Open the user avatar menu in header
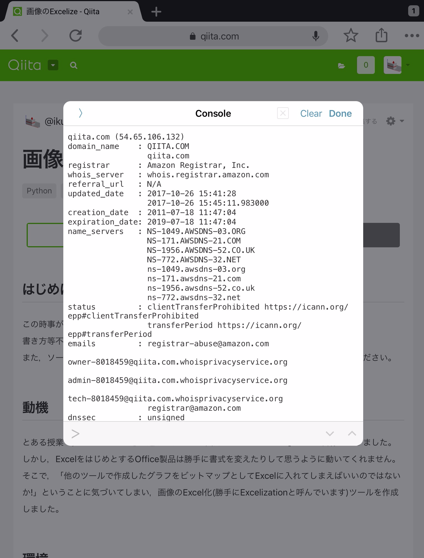The image size is (424, 558). point(396,65)
